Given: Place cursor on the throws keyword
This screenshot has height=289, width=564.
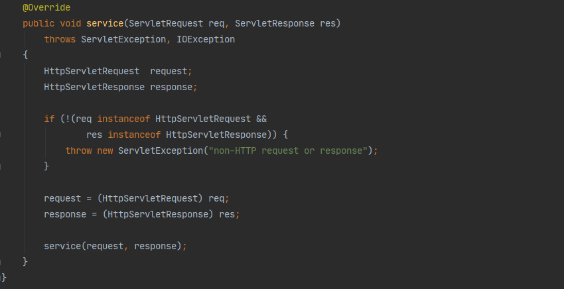Looking at the screenshot, I should [60, 39].
